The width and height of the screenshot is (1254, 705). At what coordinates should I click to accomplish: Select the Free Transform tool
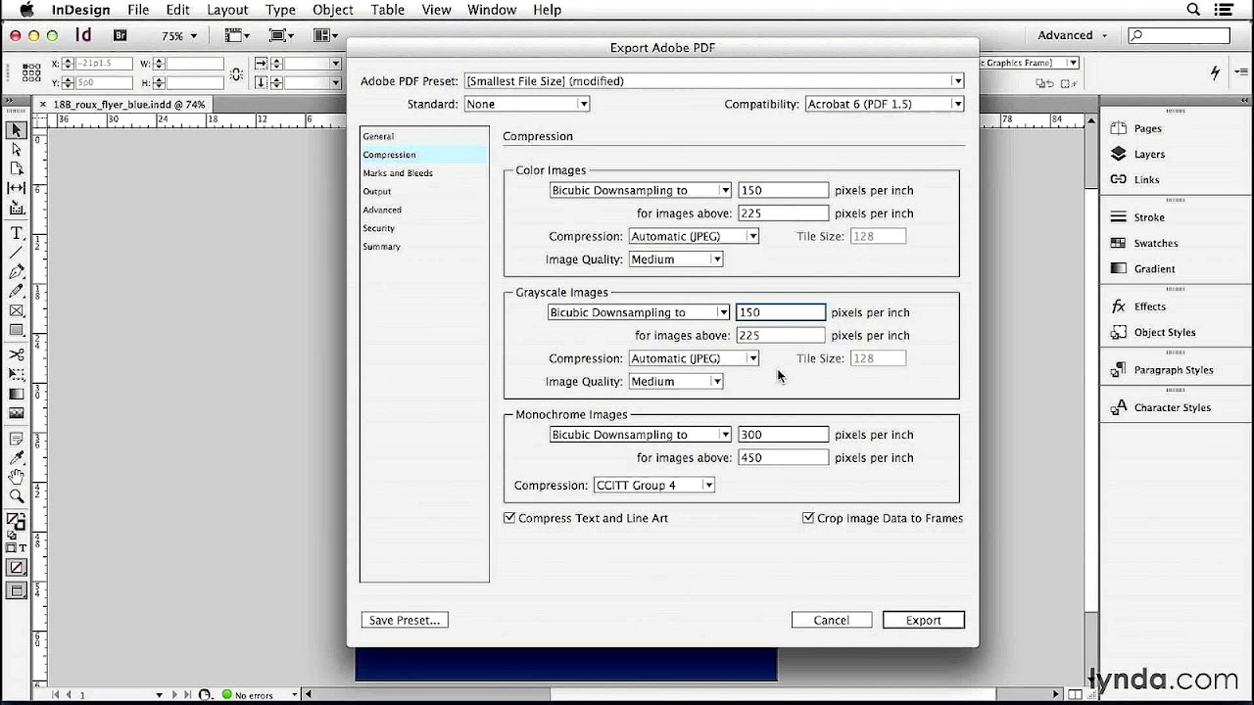point(17,374)
